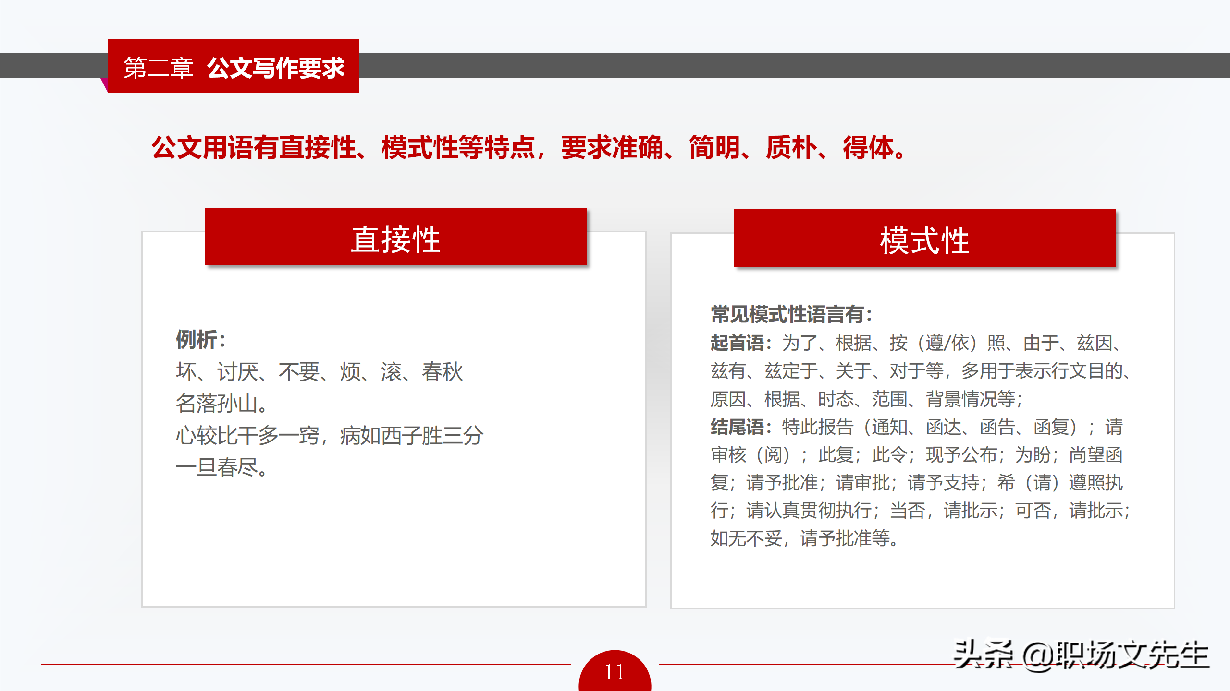Click the red chapter title banner 第二章 公文写作要求

click(x=234, y=67)
